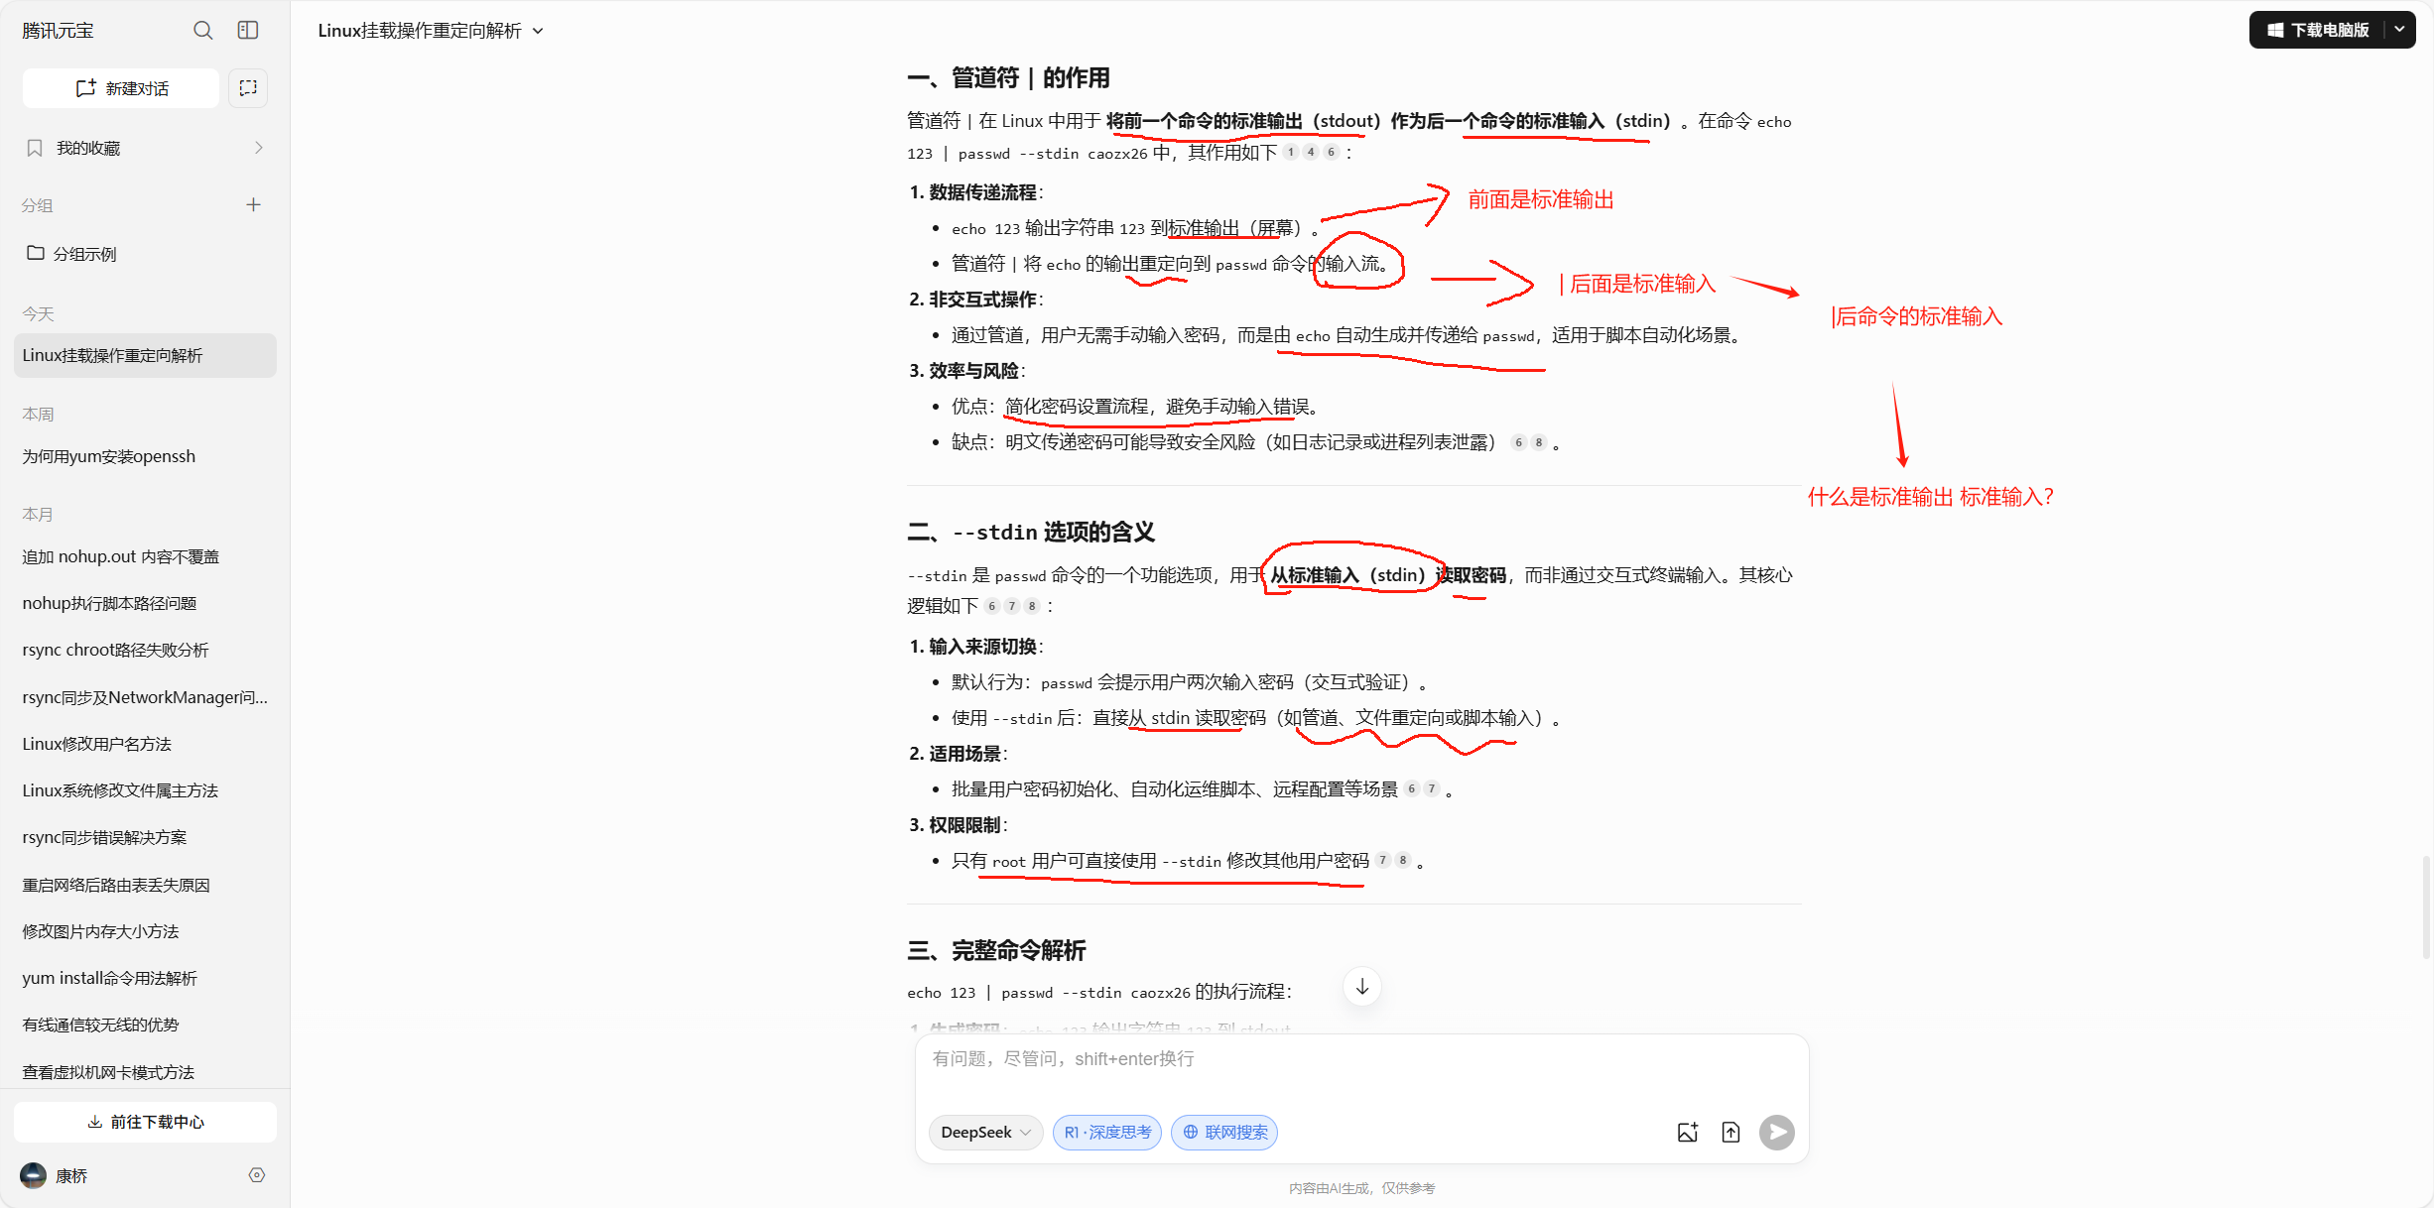This screenshot has width=2434, height=1208.
Task: Toggle the web search option
Action: coord(1224,1133)
